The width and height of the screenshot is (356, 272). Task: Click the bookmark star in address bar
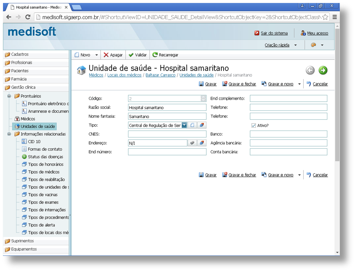coord(325,17)
